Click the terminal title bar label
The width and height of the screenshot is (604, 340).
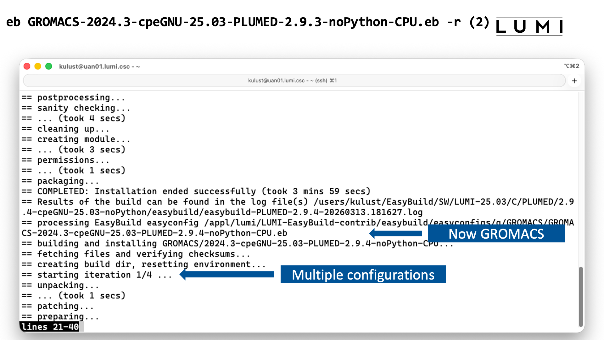[x=100, y=66]
